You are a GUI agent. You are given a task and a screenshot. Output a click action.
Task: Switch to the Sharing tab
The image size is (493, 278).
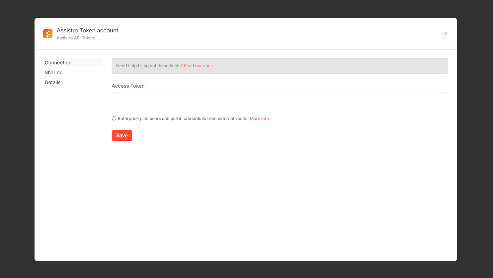pos(54,72)
